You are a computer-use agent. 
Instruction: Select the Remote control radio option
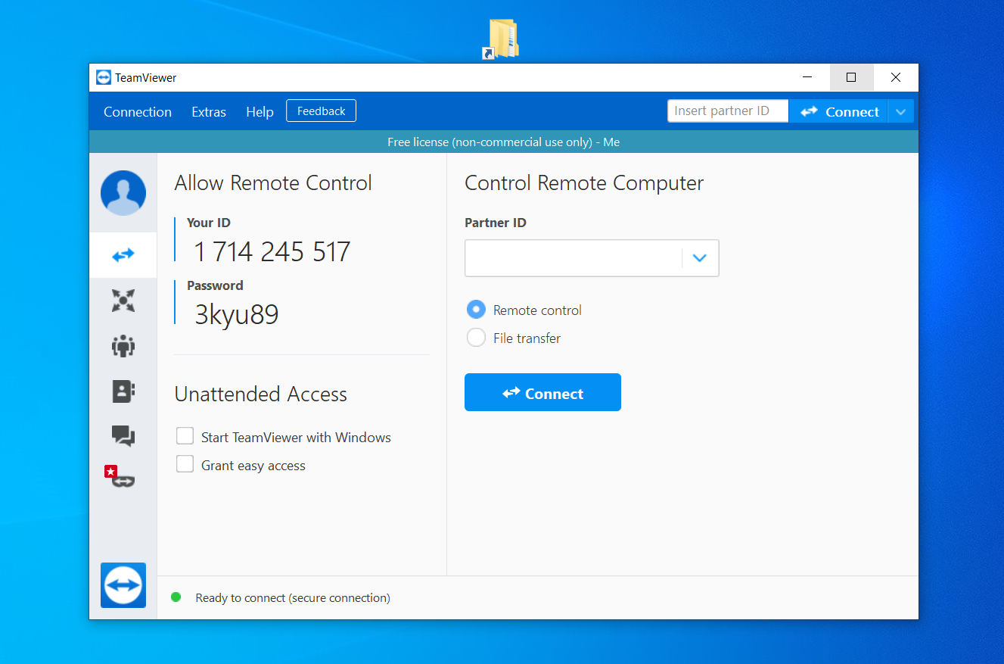(476, 310)
